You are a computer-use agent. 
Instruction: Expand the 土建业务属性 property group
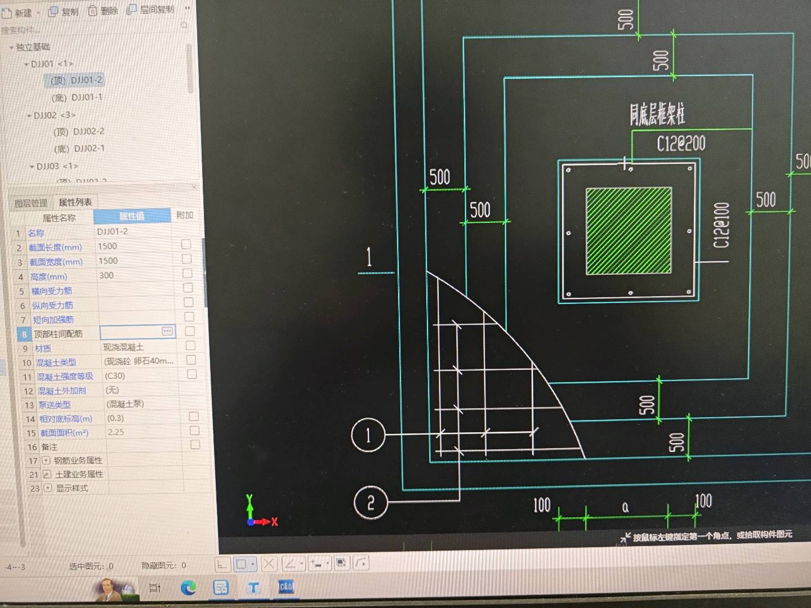tap(47, 475)
